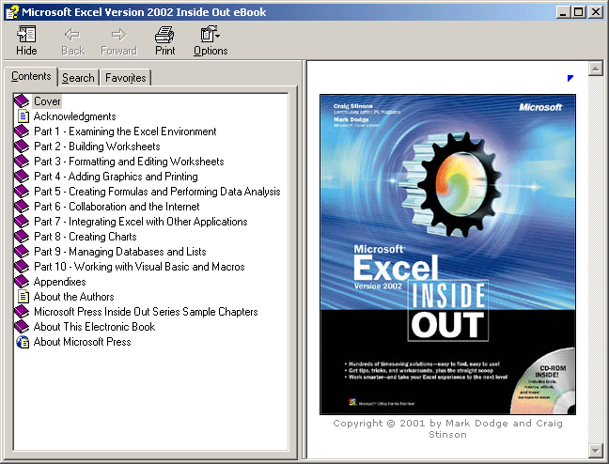Select Part 4 - Adding Graphics and Printing

coord(116,177)
